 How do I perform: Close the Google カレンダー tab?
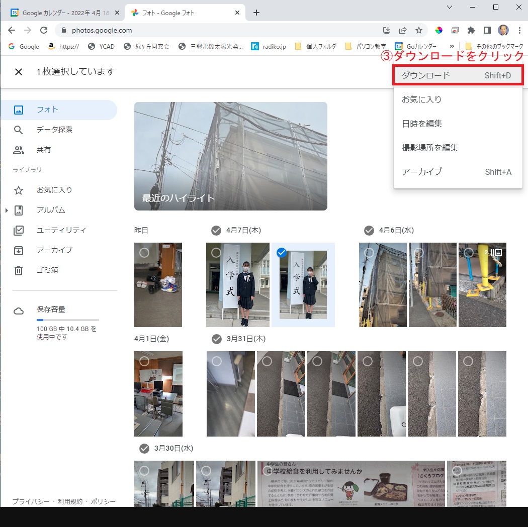pos(117,13)
